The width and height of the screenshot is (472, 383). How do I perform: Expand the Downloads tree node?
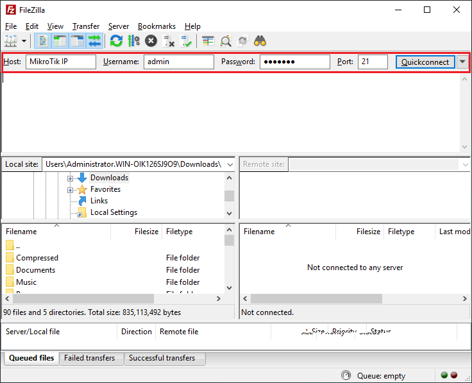70,178
